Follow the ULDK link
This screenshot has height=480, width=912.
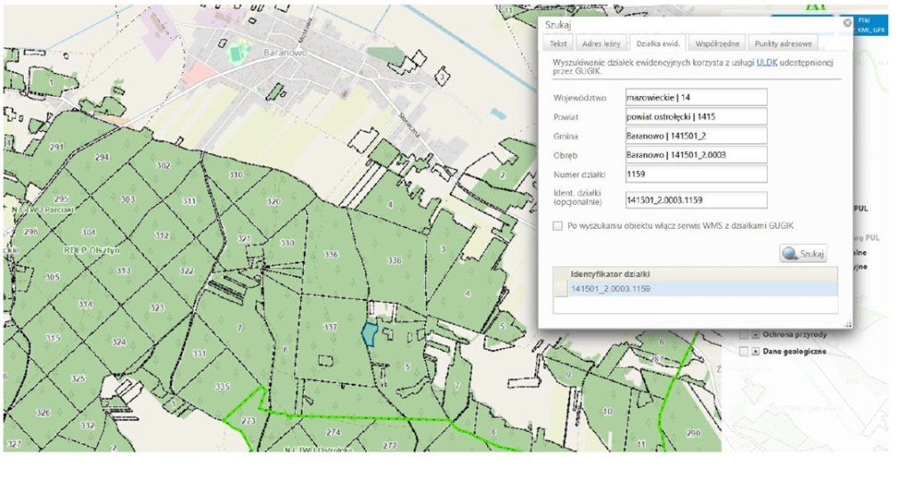click(766, 63)
